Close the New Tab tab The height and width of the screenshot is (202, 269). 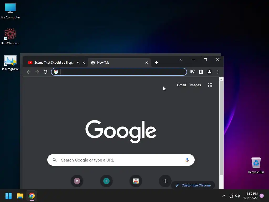tap(147, 63)
